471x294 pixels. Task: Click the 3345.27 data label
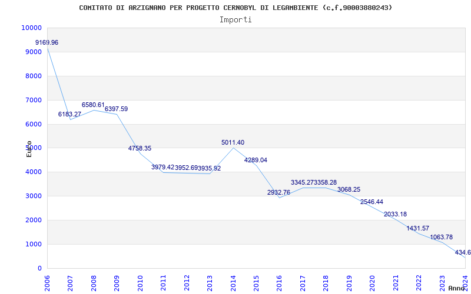[x=302, y=183]
